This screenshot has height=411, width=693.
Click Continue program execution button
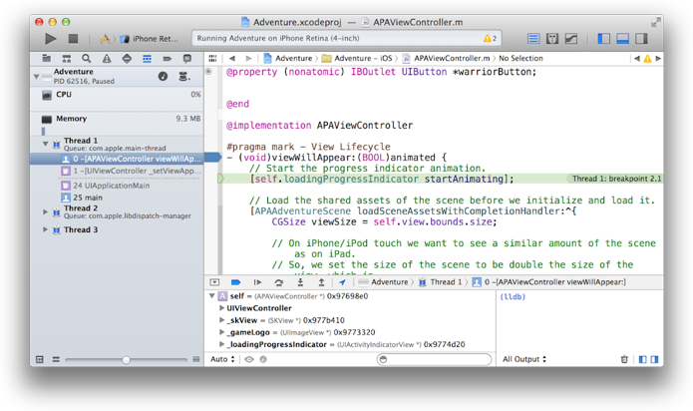[257, 282]
